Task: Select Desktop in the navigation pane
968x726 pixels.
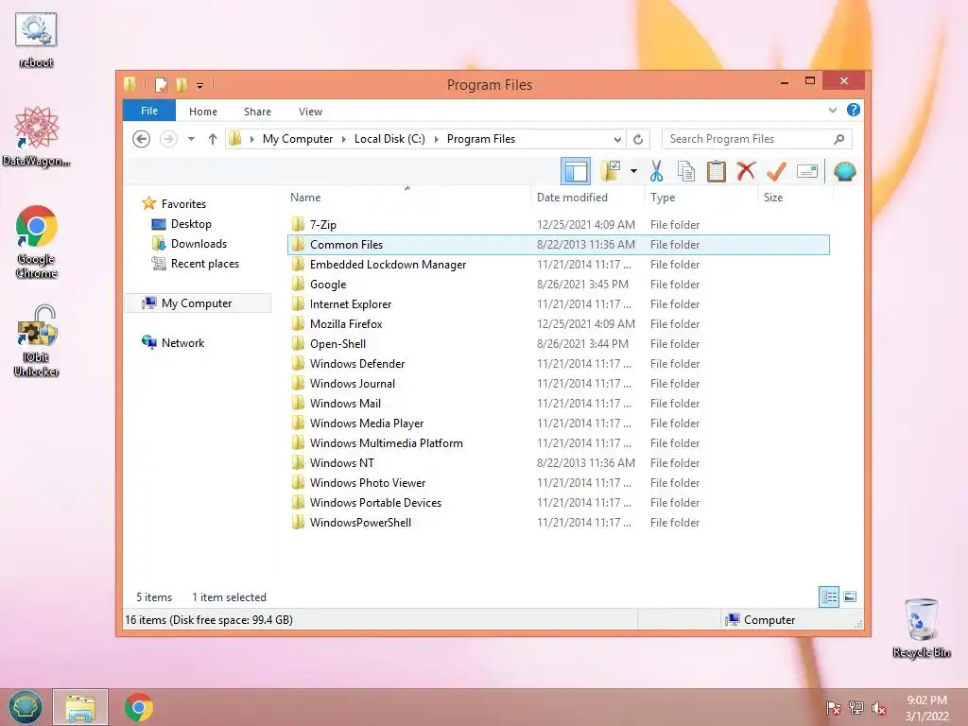Action: [191, 223]
